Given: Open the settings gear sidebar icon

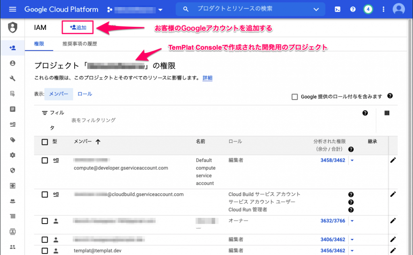Looking at the screenshot, I should tap(13, 155).
